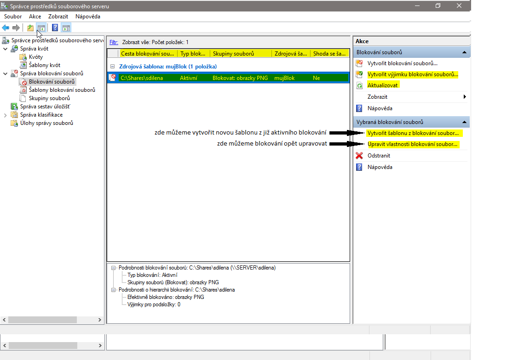Click the Aktualizovat refresh icon

point(359,85)
